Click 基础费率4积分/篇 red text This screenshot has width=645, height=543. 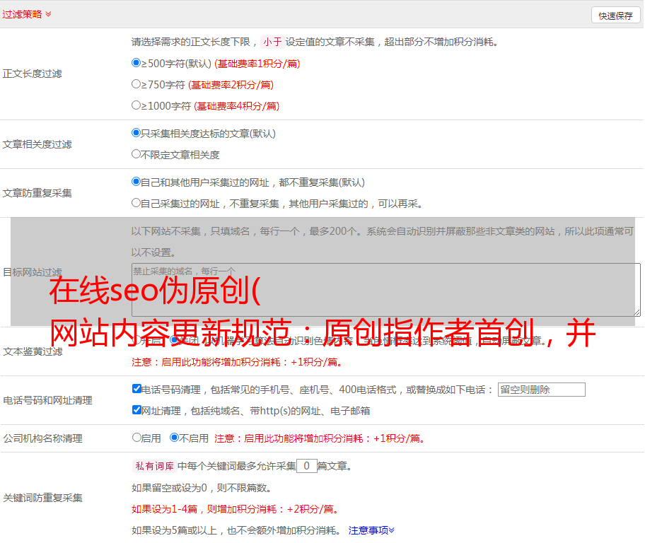[x=236, y=106]
